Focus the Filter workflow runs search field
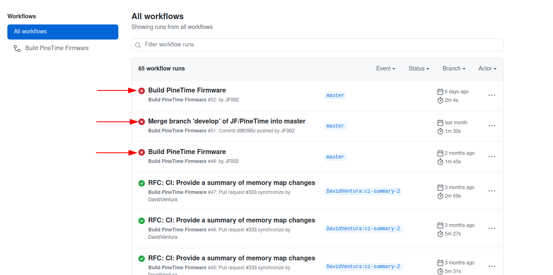Image resolution: width=553 pixels, height=275 pixels. pos(317,45)
